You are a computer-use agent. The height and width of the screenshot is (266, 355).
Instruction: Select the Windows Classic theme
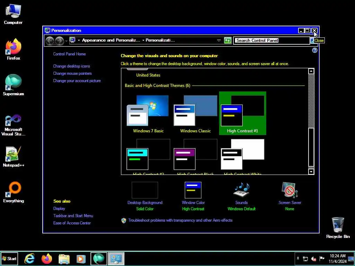[x=196, y=114]
